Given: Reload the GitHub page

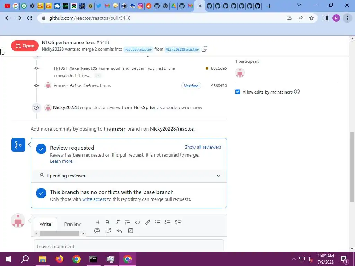Looking at the screenshot, I should 30,18.
